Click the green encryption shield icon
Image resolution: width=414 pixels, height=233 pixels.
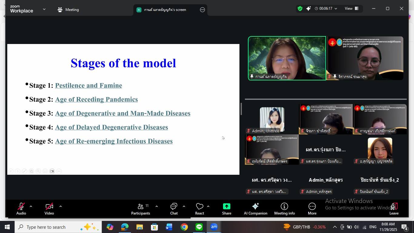[300, 9]
